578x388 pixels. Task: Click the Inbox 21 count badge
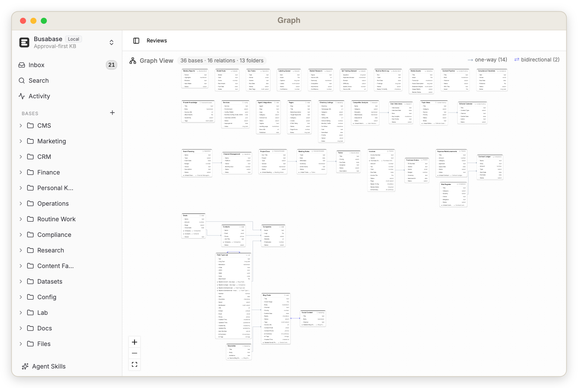(112, 65)
